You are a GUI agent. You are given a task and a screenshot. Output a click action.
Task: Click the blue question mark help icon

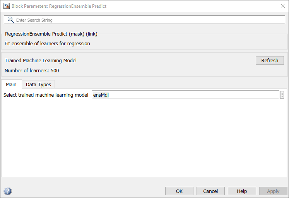pyautogui.click(x=8, y=191)
